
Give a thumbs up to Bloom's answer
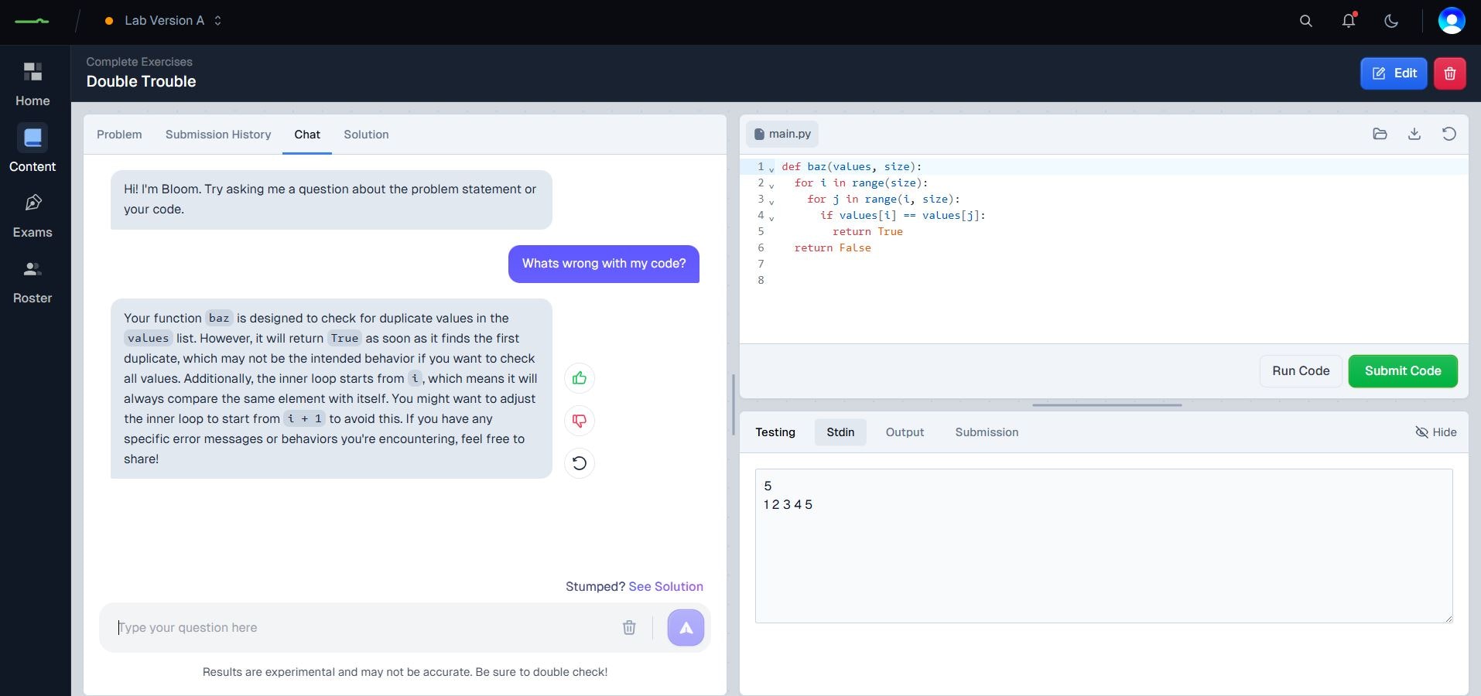point(579,378)
